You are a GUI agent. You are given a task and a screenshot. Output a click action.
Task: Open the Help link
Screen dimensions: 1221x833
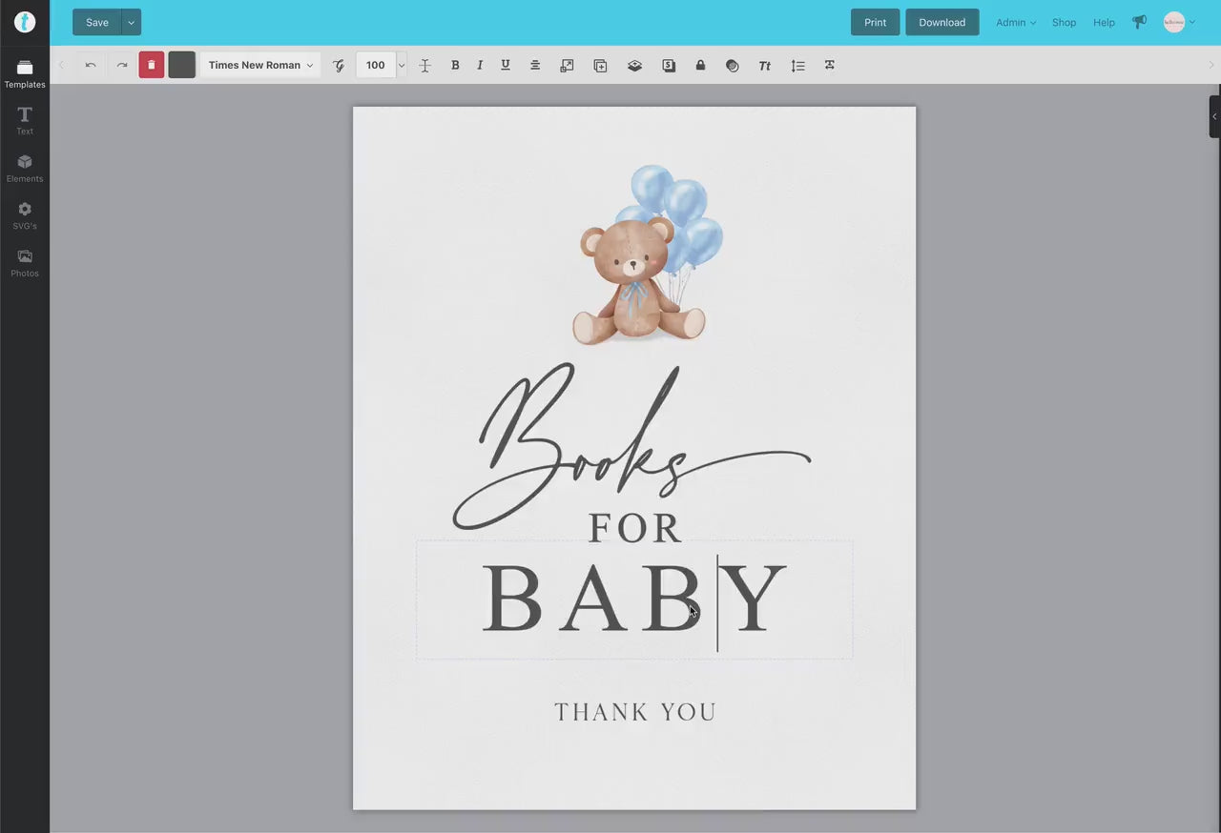pos(1104,22)
